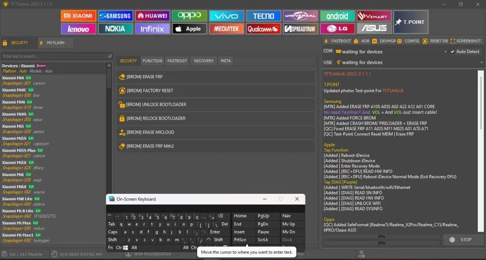Run [BROM] RELOCK BOOTLOADER

pyautogui.click(x=216, y=118)
